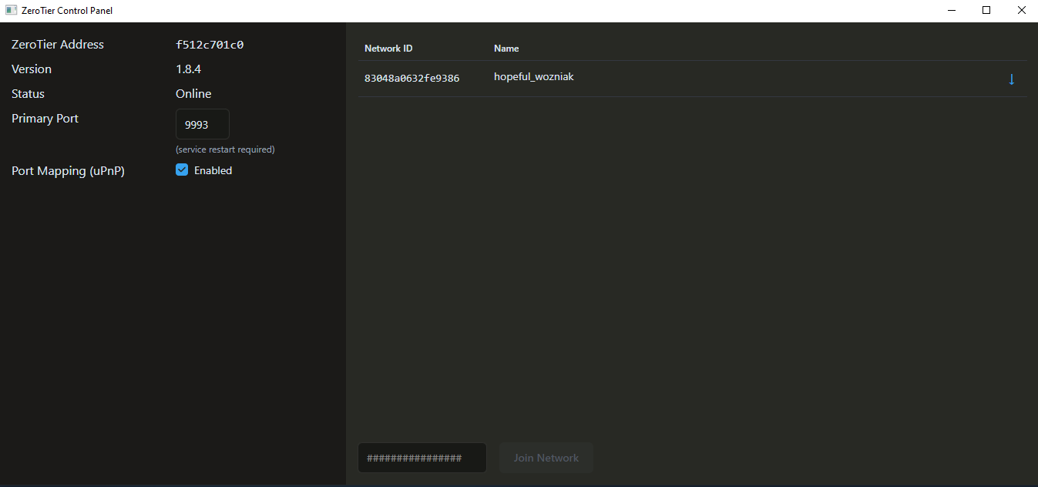Minimize the ZeroTier Control Panel window
The image size is (1038, 487).
[951, 11]
